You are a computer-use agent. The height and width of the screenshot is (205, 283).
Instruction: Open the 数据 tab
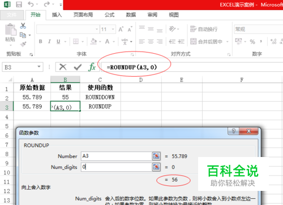tap(131, 15)
